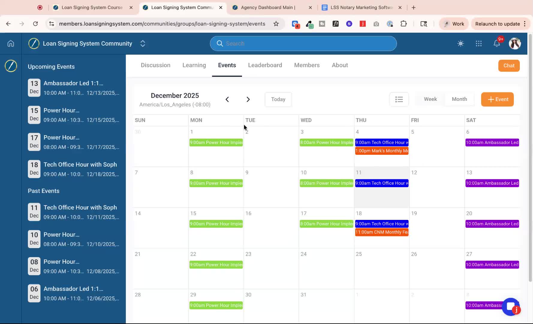The width and height of the screenshot is (533, 324).
Task: Toggle the light/dark theme sun icon
Action: click(460, 44)
